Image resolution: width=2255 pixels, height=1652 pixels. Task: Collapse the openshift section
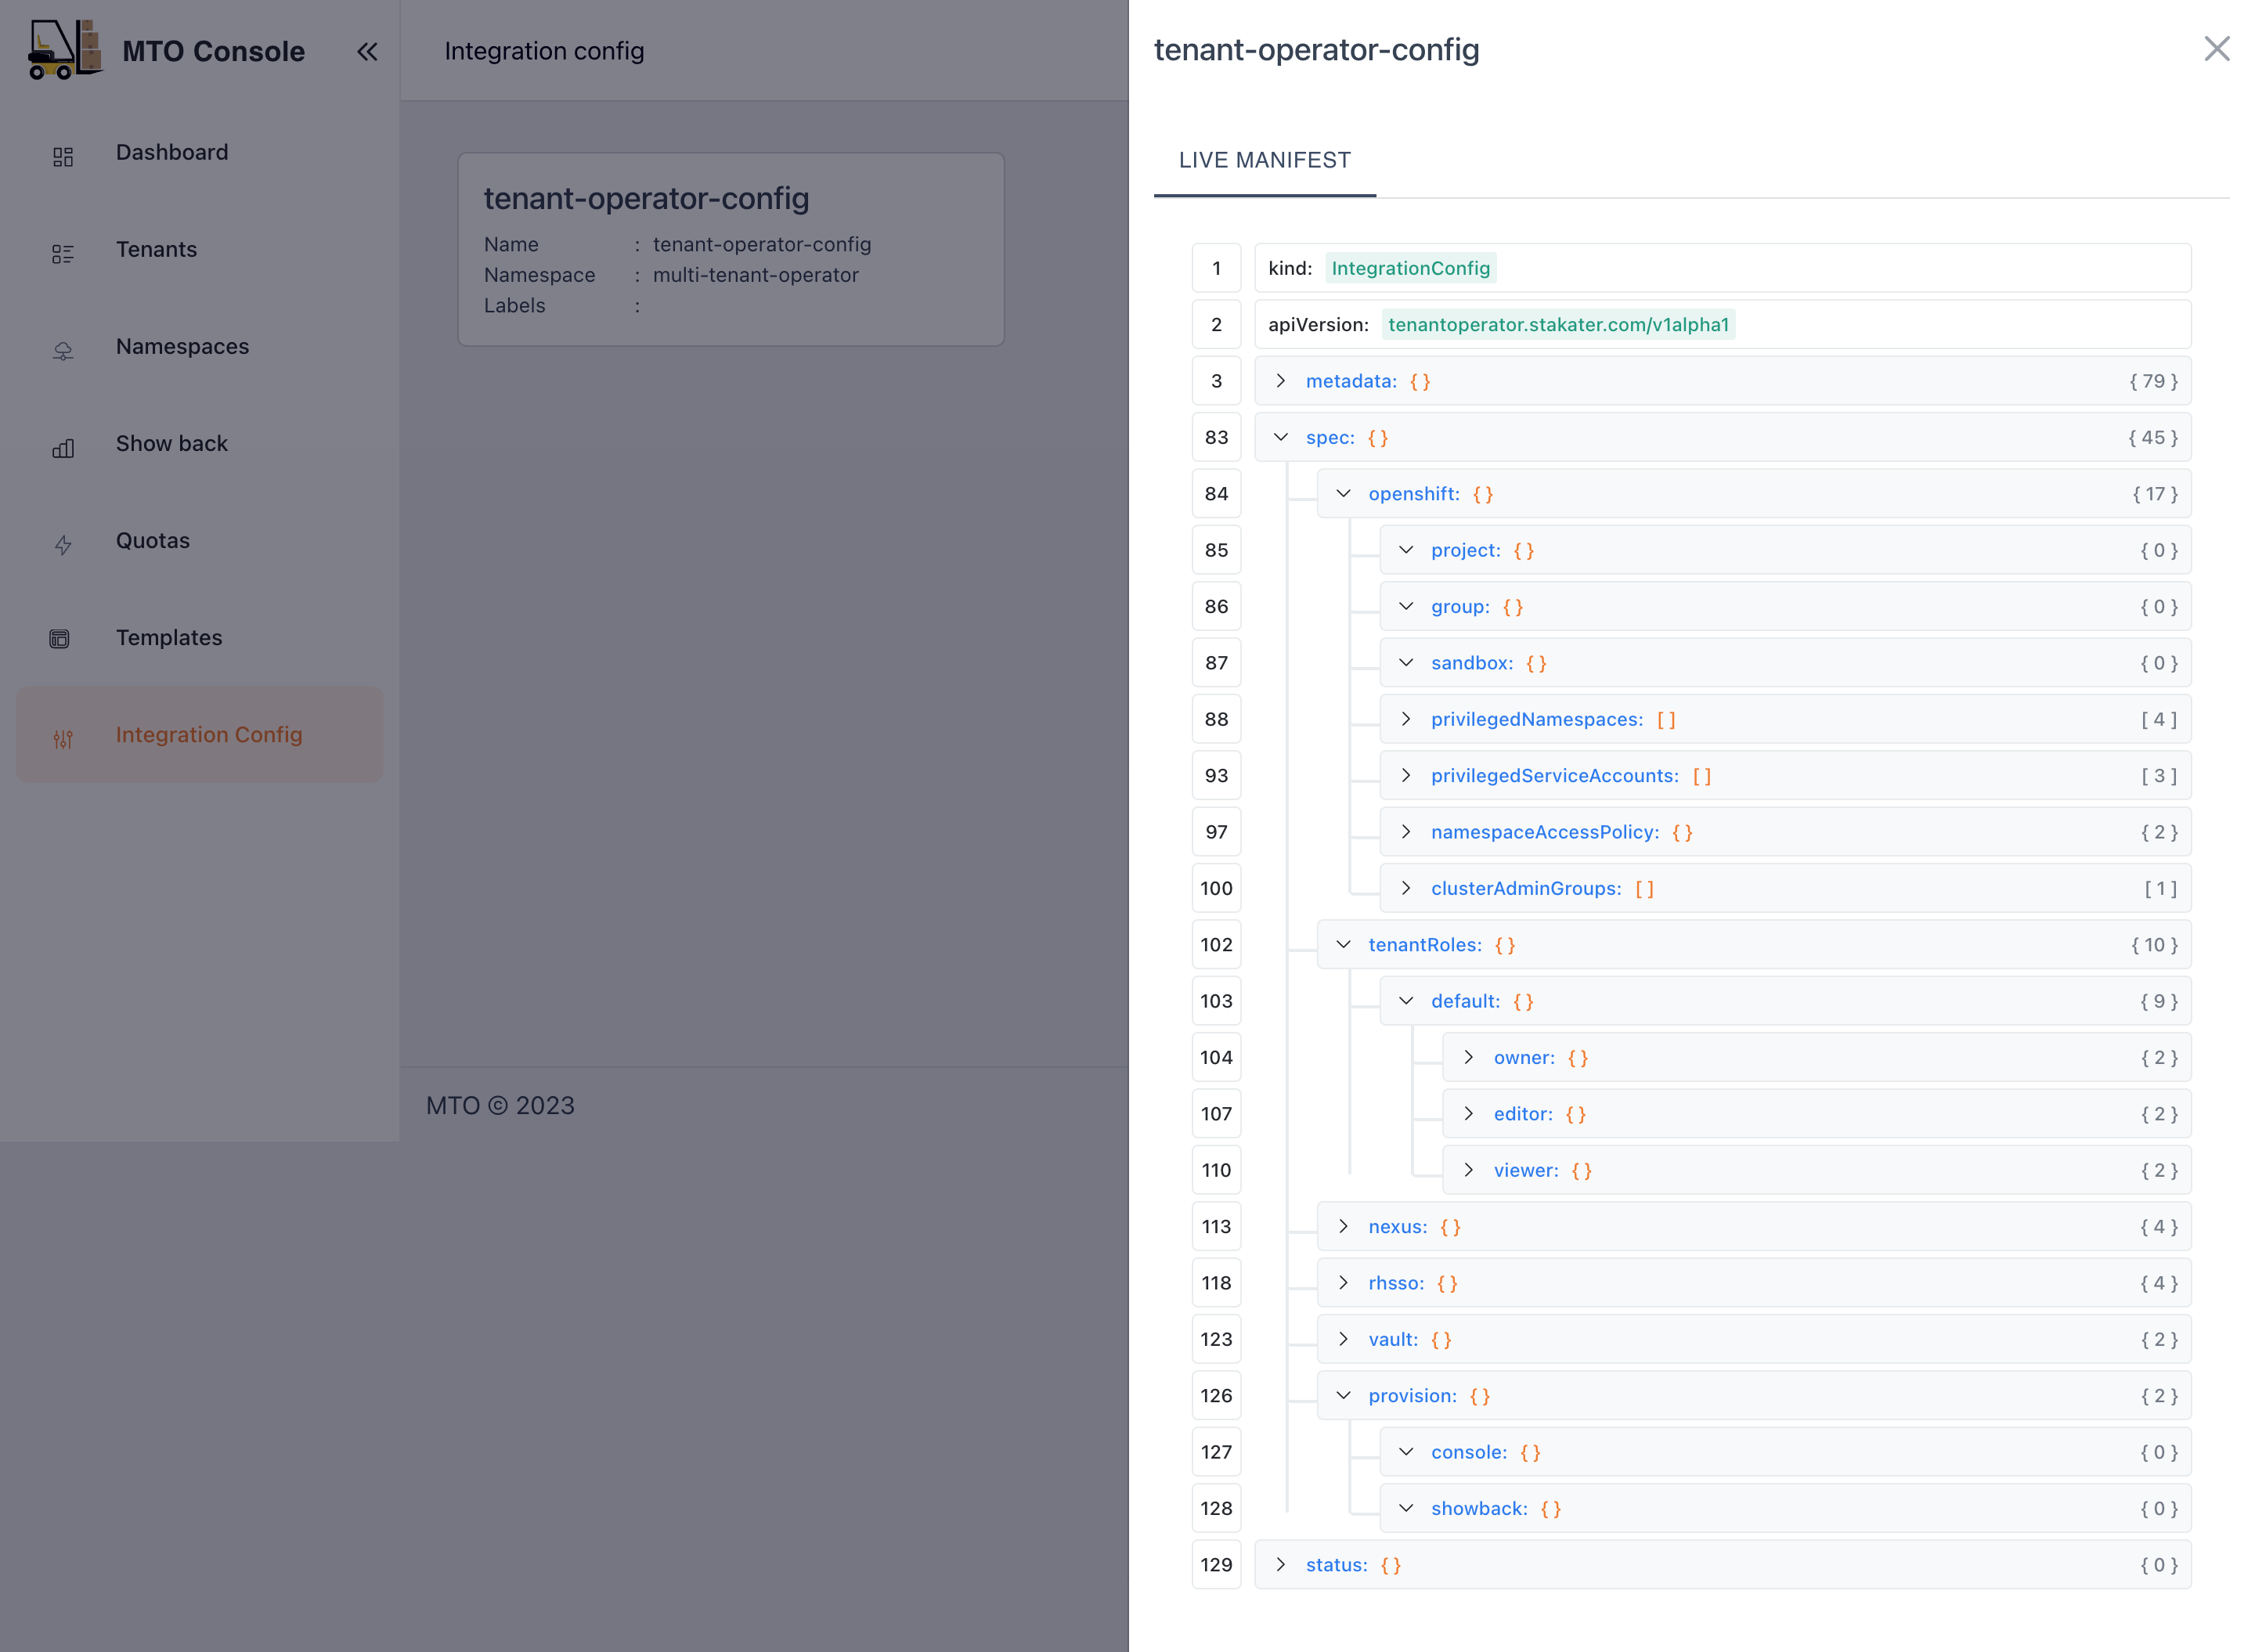[x=1343, y=494]
